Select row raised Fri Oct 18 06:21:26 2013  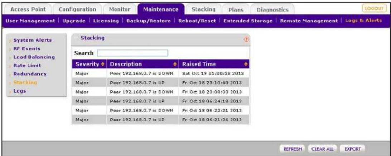[160, 120]
